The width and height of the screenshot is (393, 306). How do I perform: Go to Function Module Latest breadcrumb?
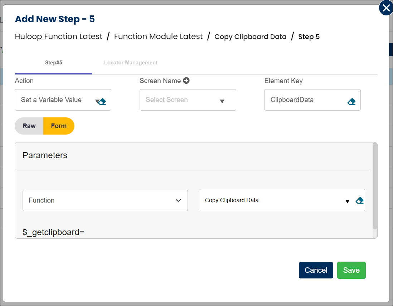pyautogui.click(x=158, y=37)
